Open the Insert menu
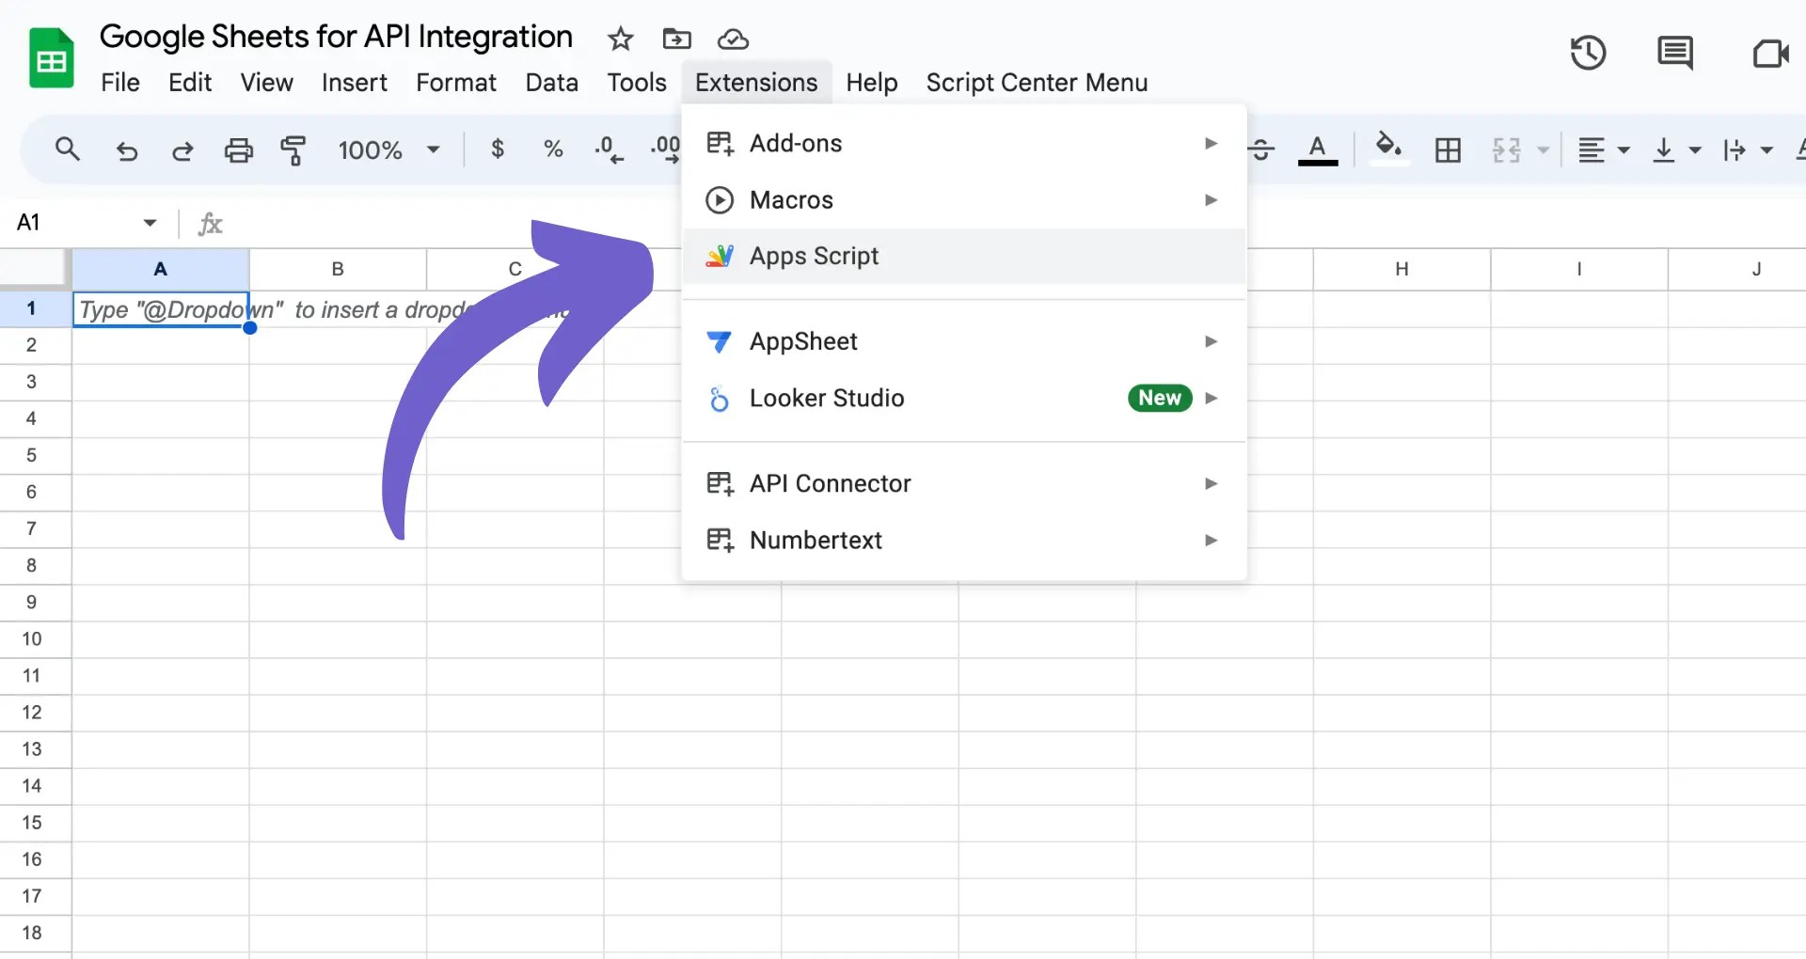This screenshot has width=1806, height=959. [355, 83]
